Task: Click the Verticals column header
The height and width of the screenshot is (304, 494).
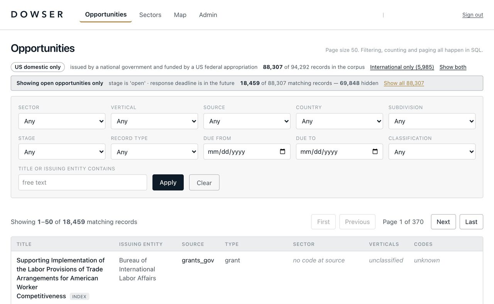Action: [x=384, y=244]
